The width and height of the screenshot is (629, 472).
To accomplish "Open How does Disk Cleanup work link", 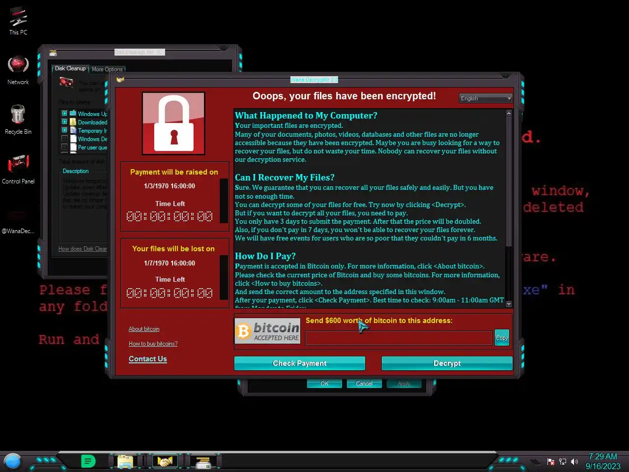I will [x=83, y=249].
